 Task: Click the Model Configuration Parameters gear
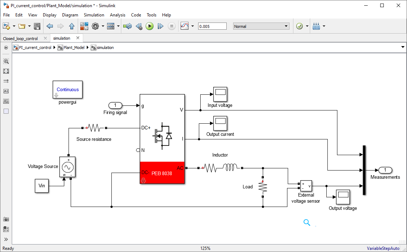[95, 26]
